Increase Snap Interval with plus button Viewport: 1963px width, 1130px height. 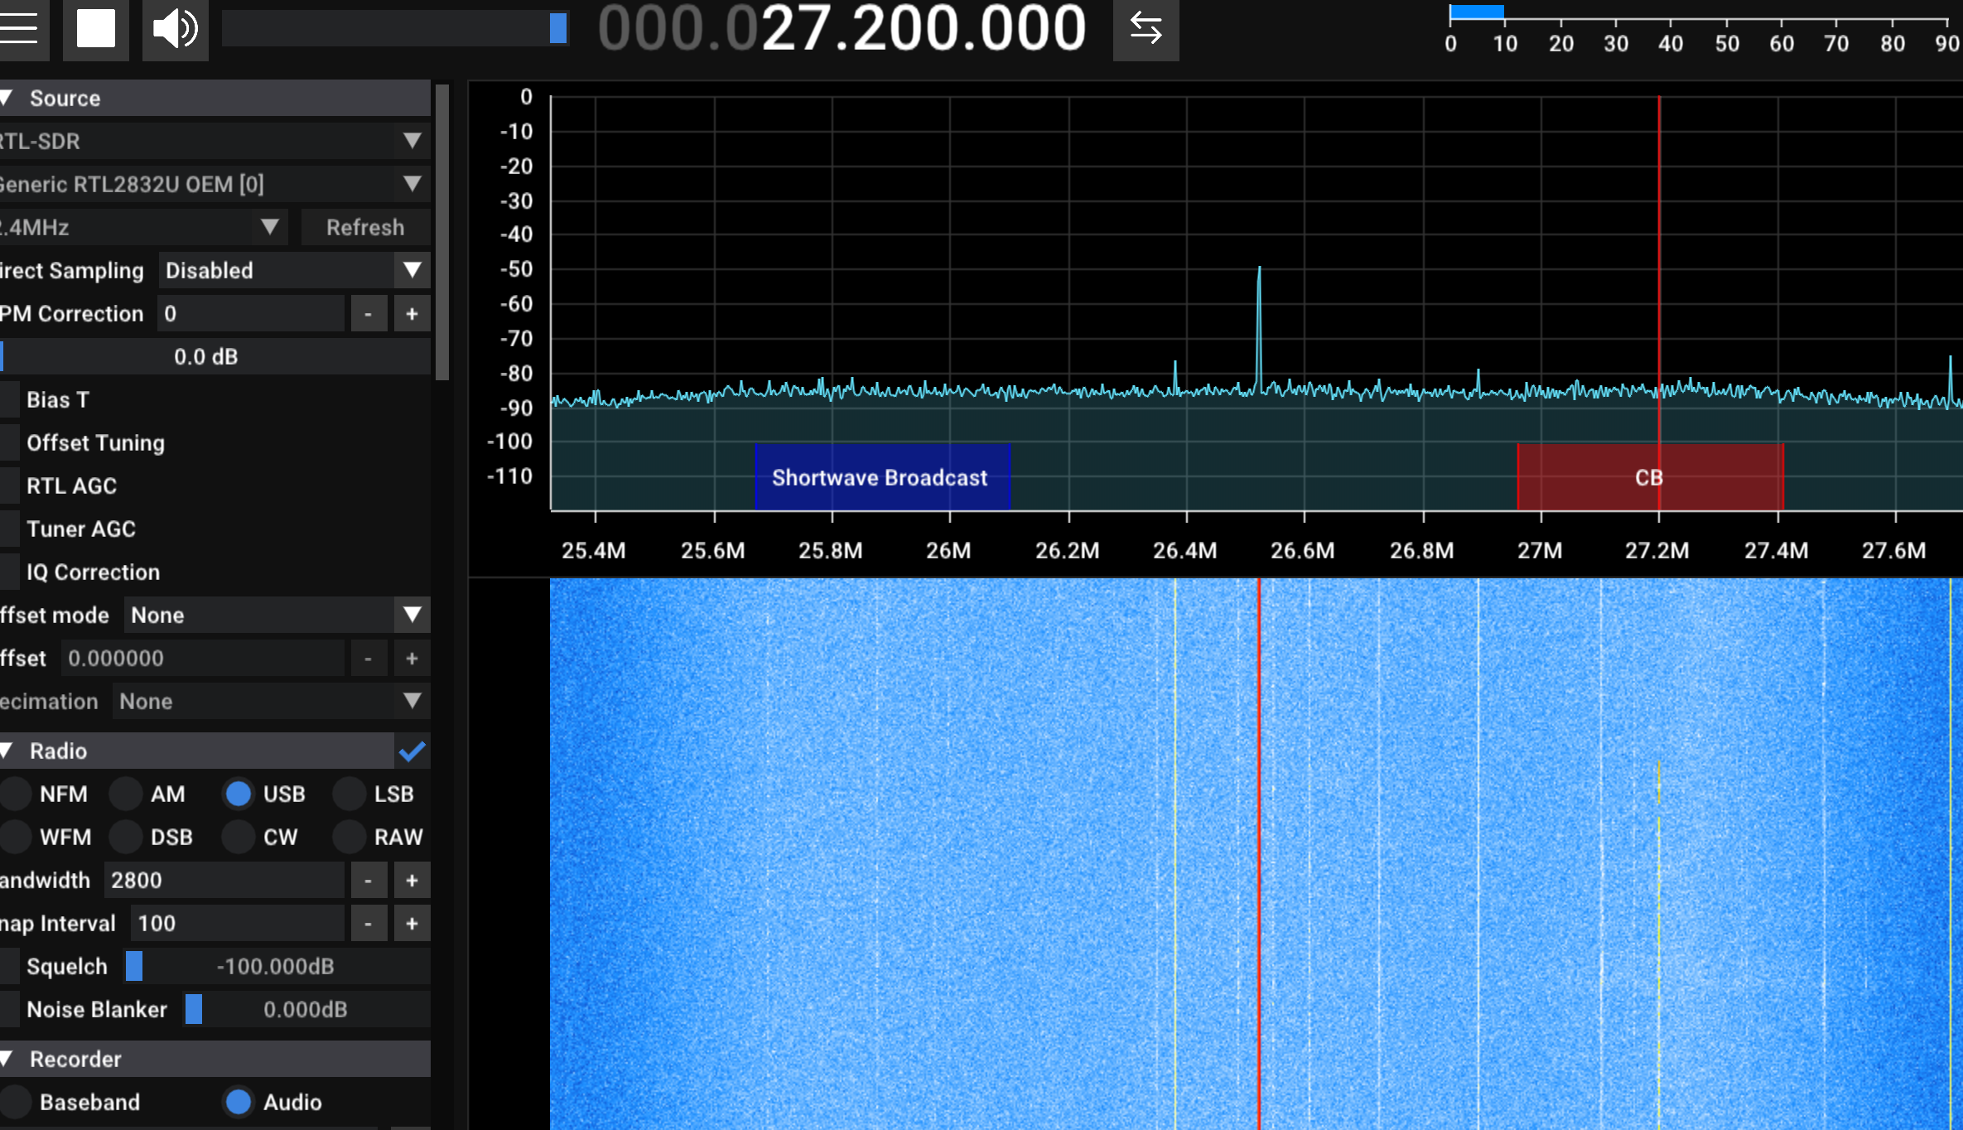412,923
